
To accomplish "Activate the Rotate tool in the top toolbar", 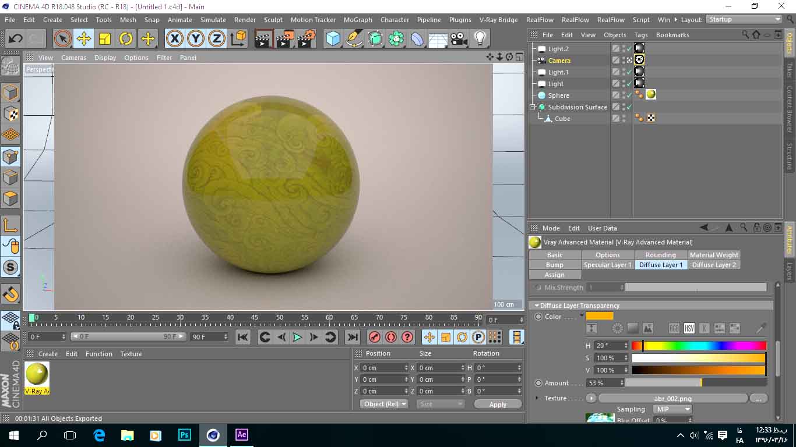I will pos(126,39).
